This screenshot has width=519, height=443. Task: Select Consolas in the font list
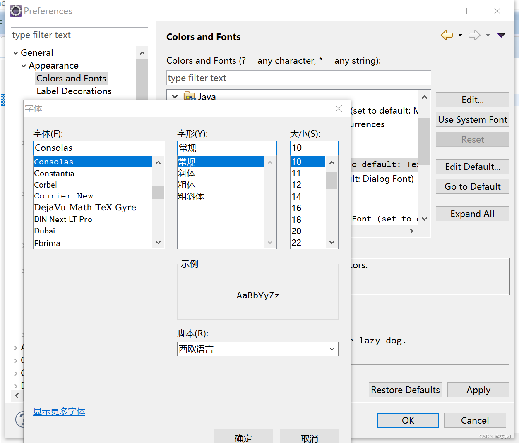93,162
